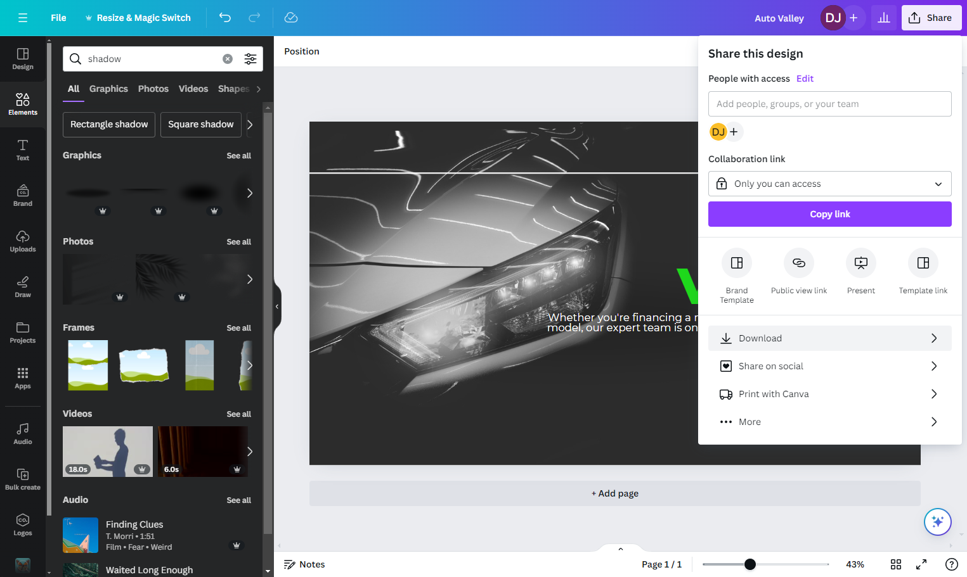967x577 pixels.
Task: Open the Brand sidebar panel
Action: [23, 196]
